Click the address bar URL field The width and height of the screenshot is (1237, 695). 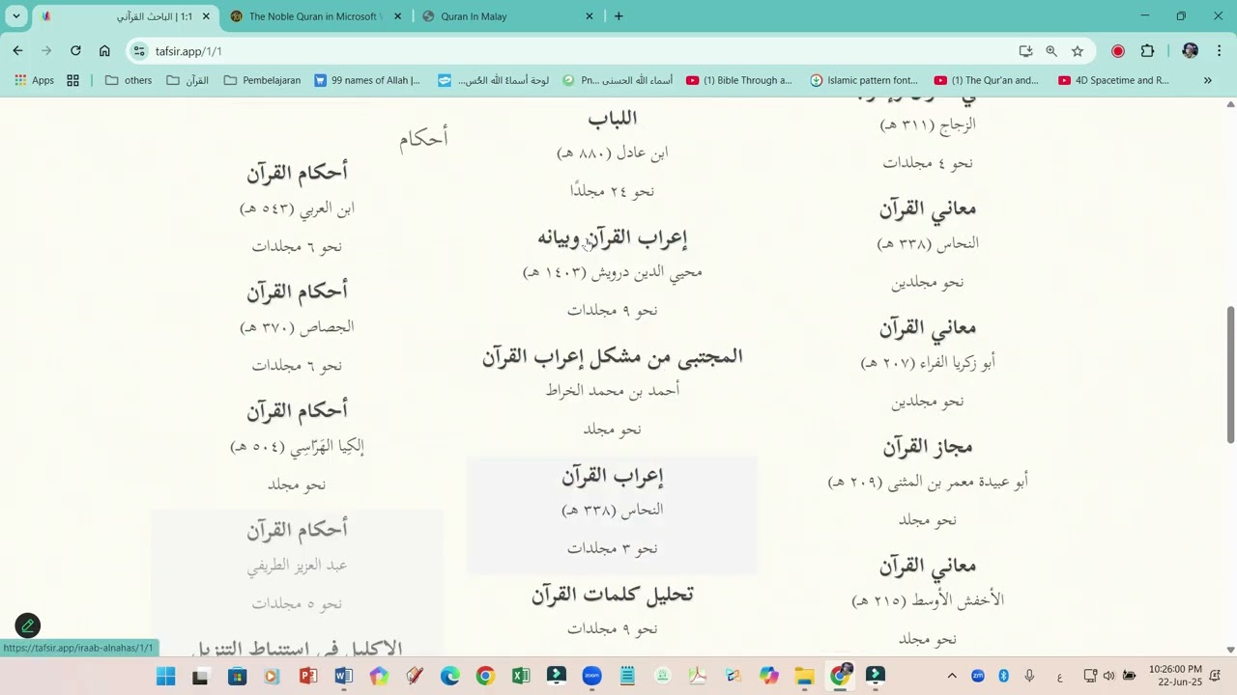580,51
